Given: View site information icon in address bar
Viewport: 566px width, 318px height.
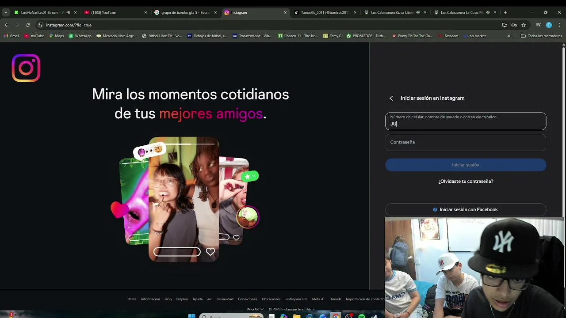Looking at the screenshot, I should point(40,25).
